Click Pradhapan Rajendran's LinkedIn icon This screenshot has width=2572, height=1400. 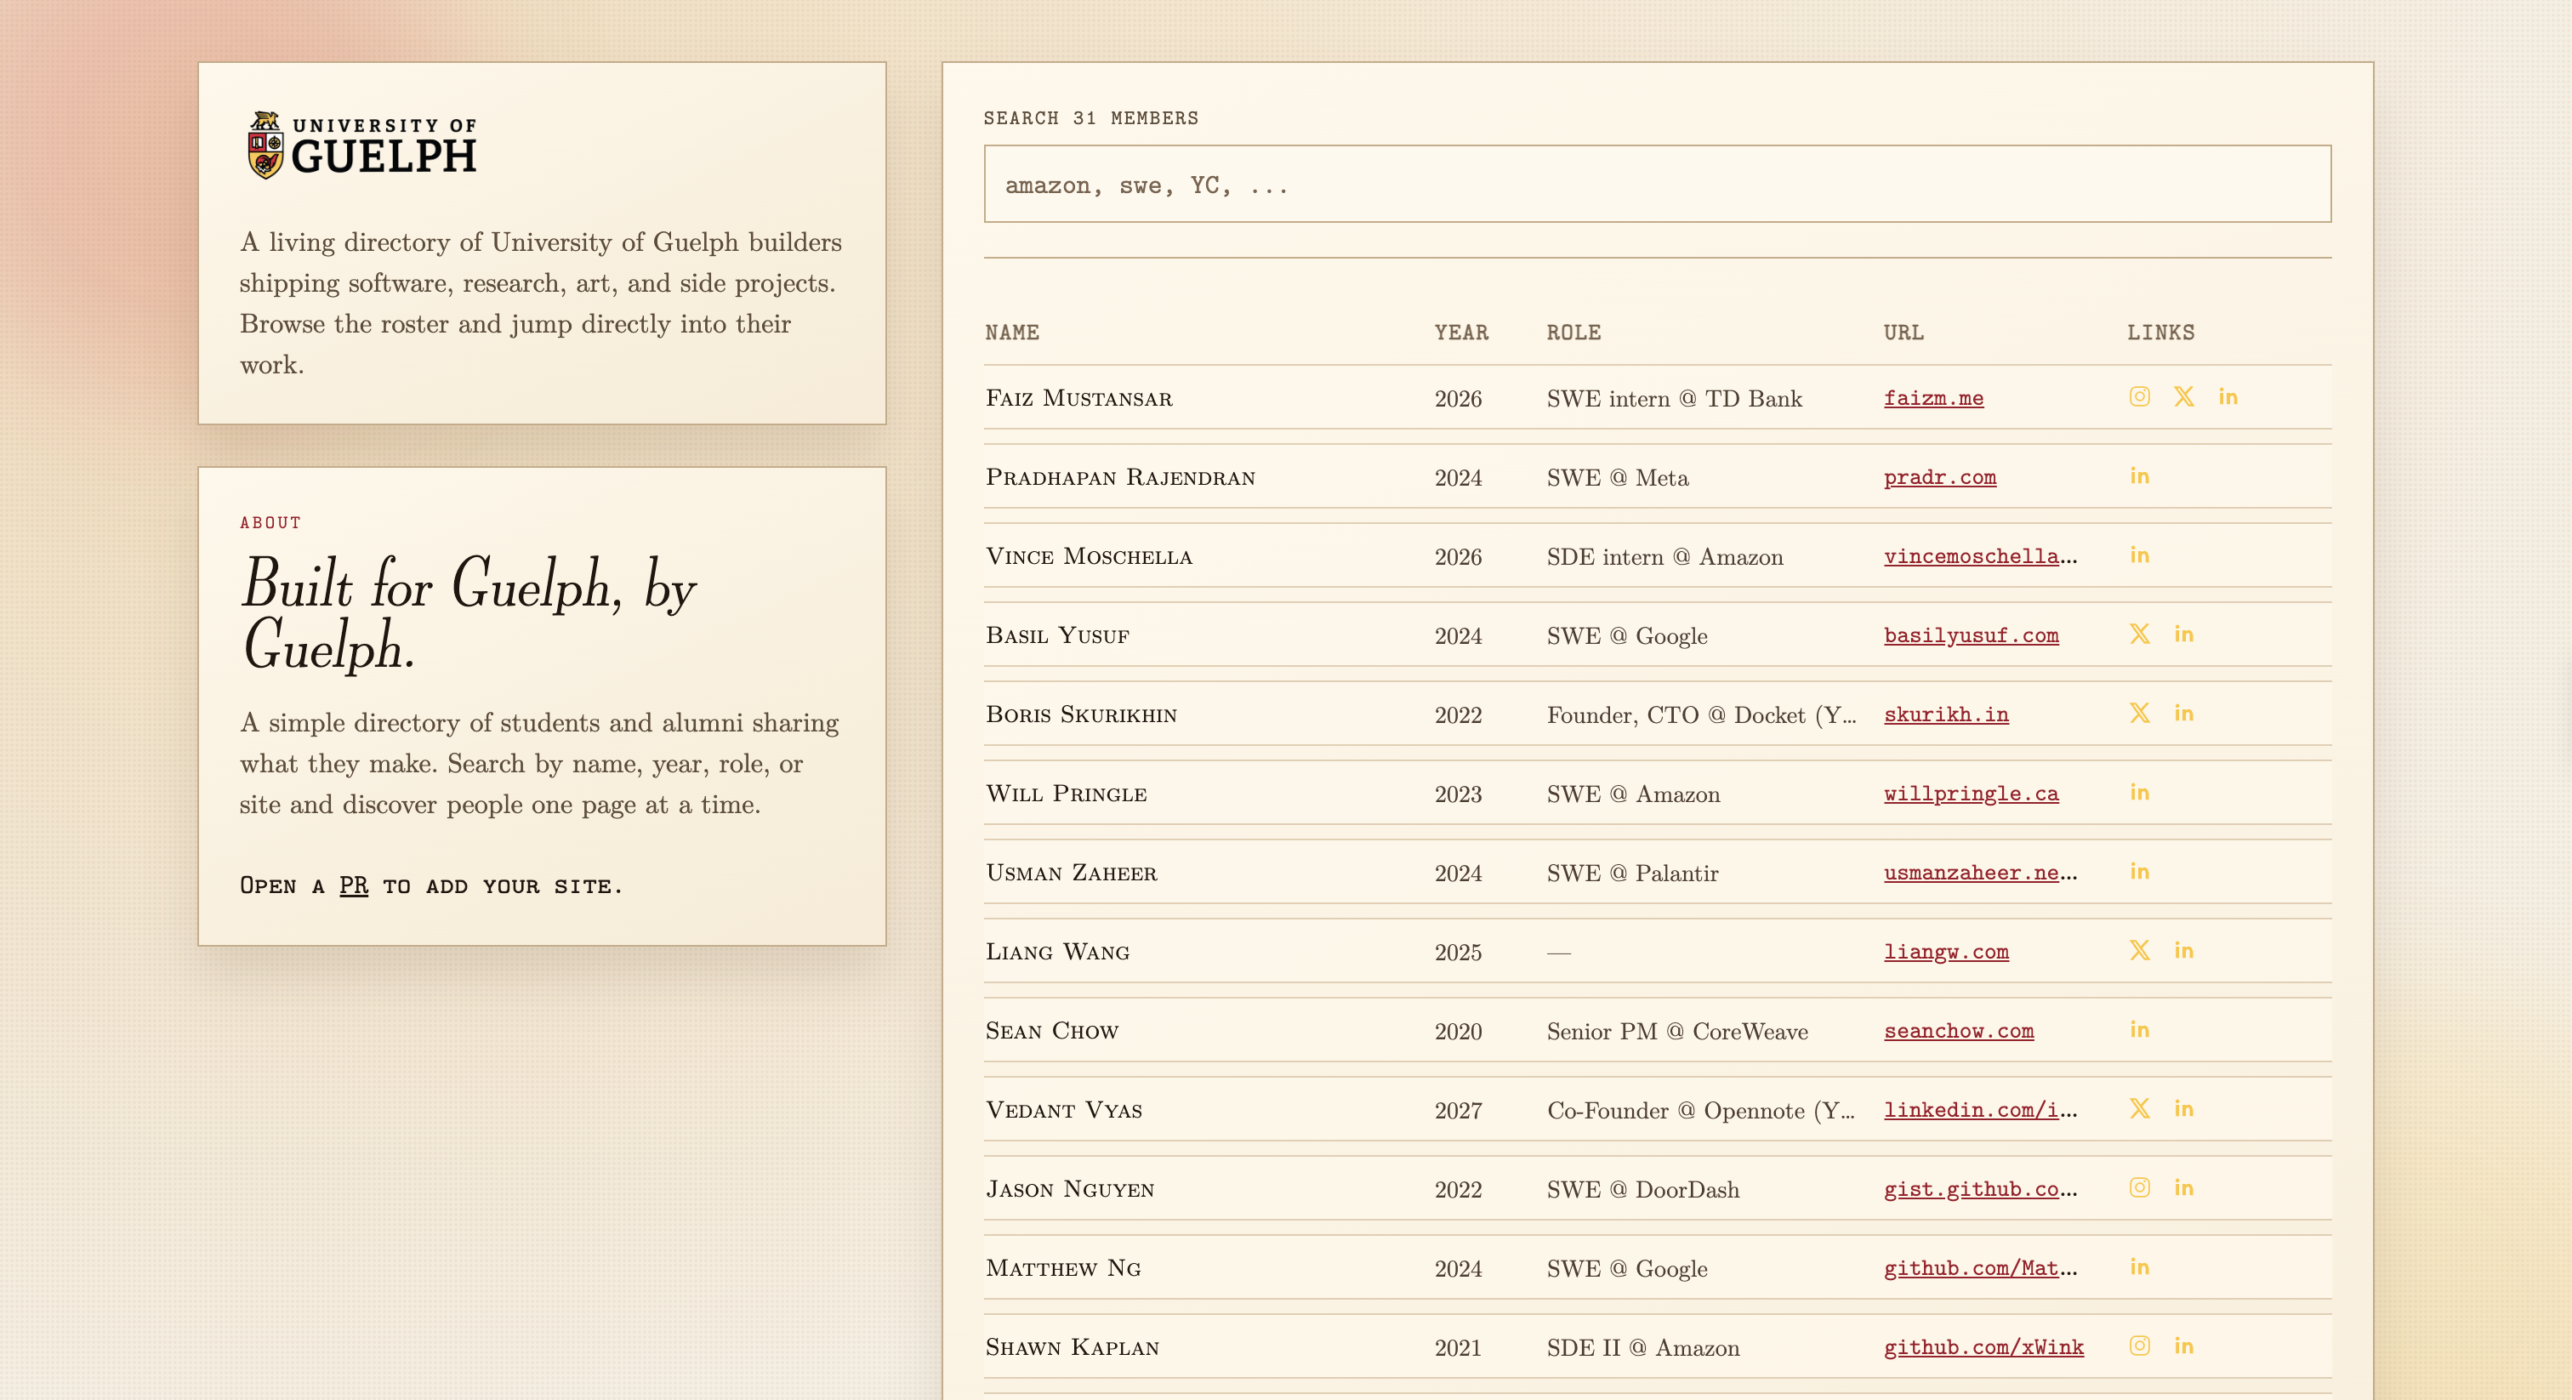[x=2139, y=476]
